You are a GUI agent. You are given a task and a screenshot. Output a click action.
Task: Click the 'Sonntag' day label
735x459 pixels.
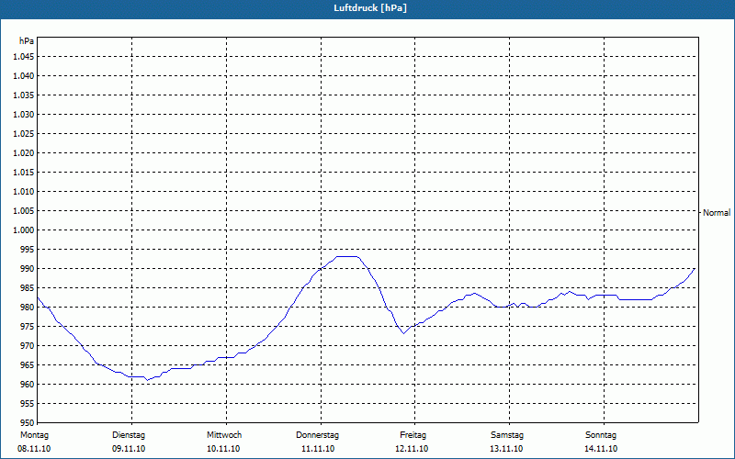(601, 435)
